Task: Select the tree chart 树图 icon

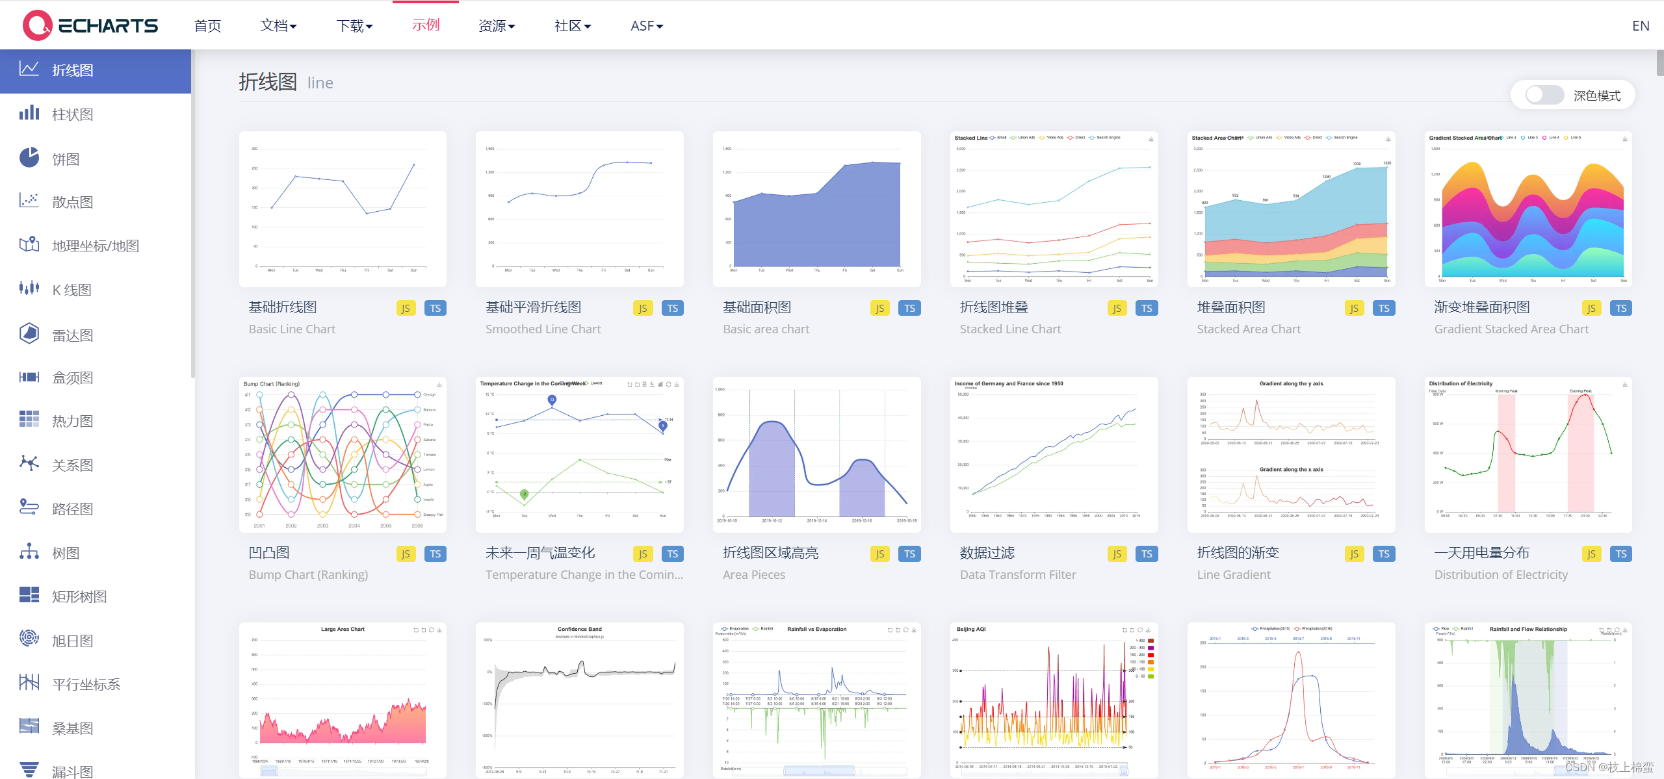Action: click(29, 552)
